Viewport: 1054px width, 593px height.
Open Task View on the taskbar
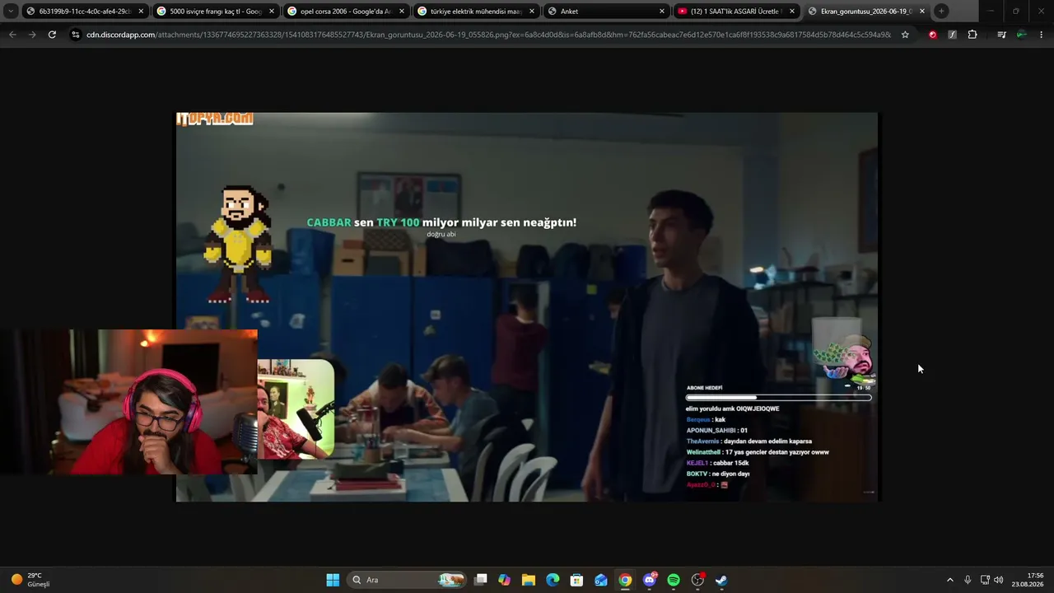tap(481, 580)
